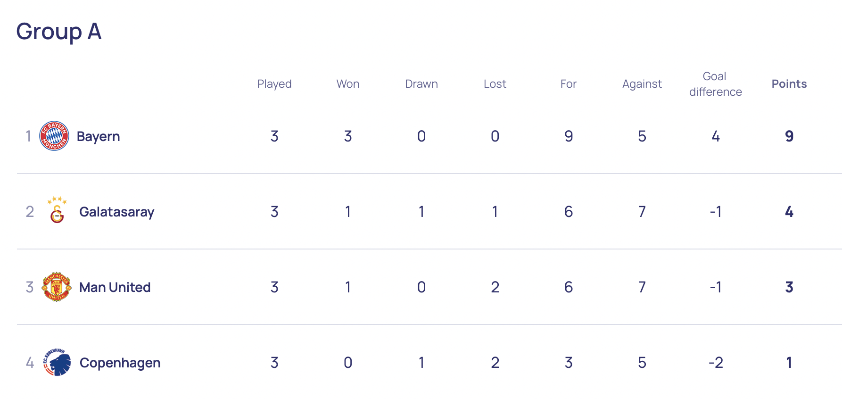Open the Galatasaray team link
Viewport: 842px width, 399px height.
click(x=116, y=212)
